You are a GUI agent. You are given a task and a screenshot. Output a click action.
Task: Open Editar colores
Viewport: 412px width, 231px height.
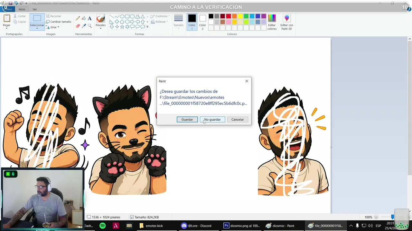point(272,22)
